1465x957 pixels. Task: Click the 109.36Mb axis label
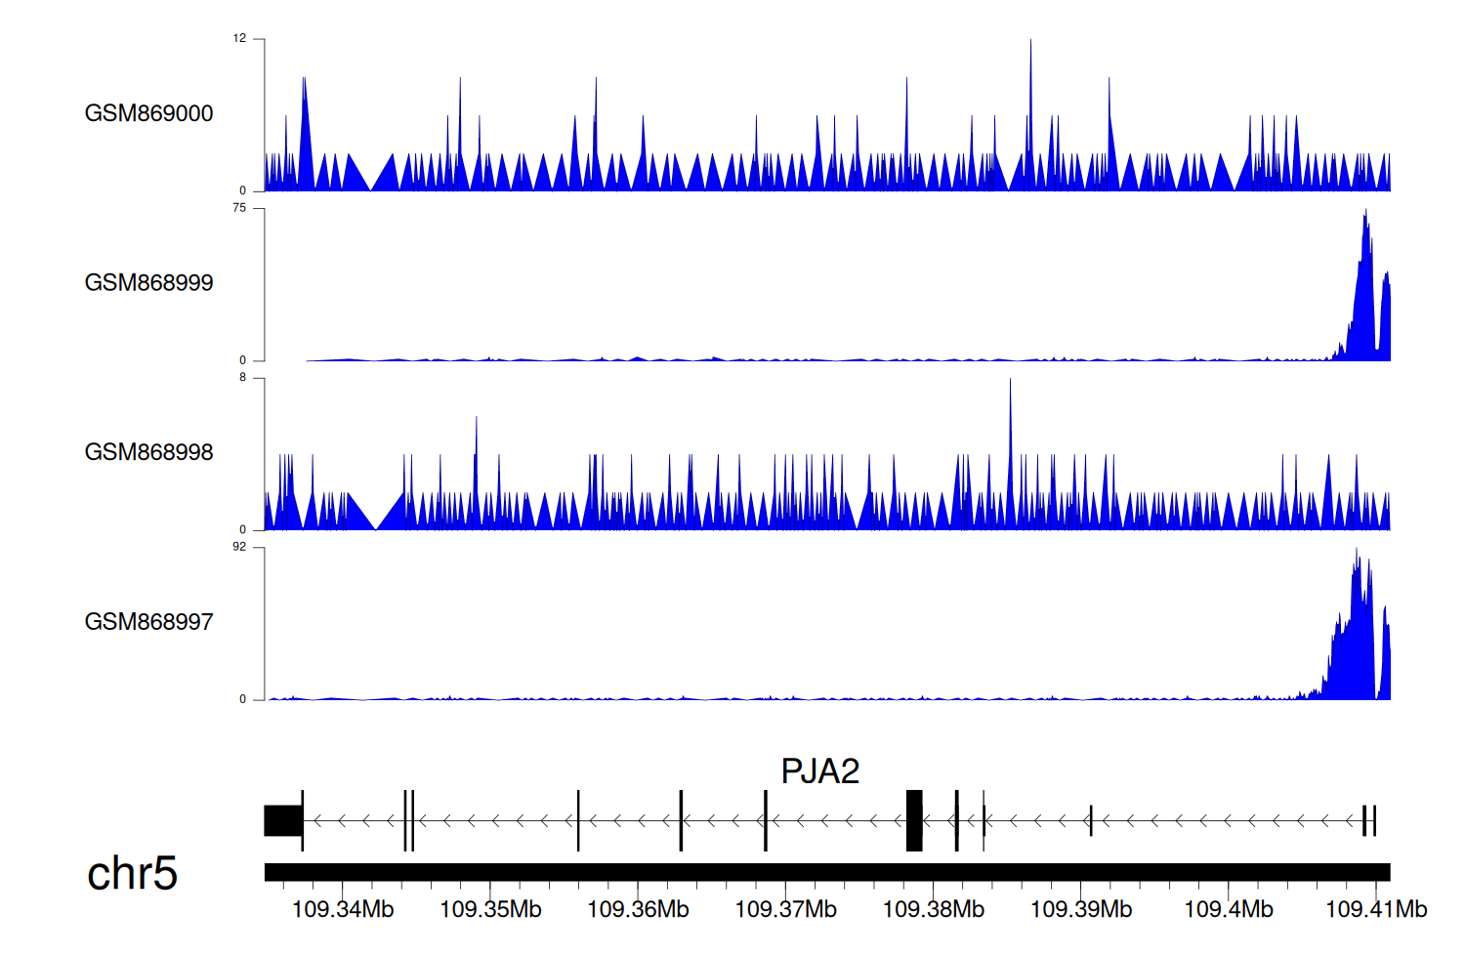click(x=638, y=909)
